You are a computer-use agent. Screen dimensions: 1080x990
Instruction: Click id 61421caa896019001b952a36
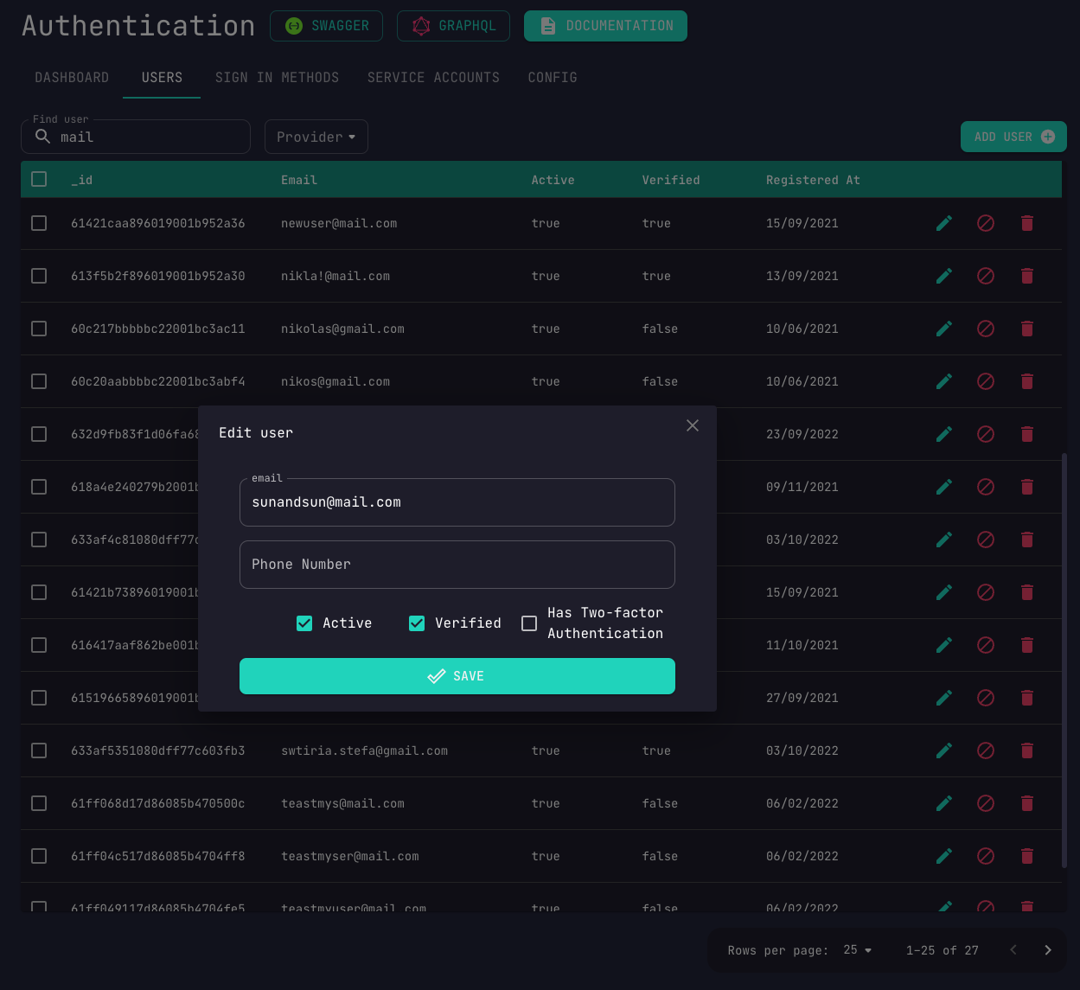(x=158, y=223)
